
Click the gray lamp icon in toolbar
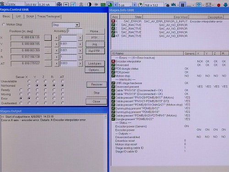click(x=81, y=5)
